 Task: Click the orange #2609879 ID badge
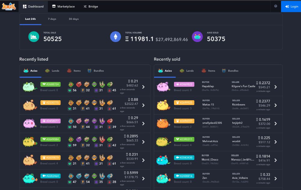(51, 158)
